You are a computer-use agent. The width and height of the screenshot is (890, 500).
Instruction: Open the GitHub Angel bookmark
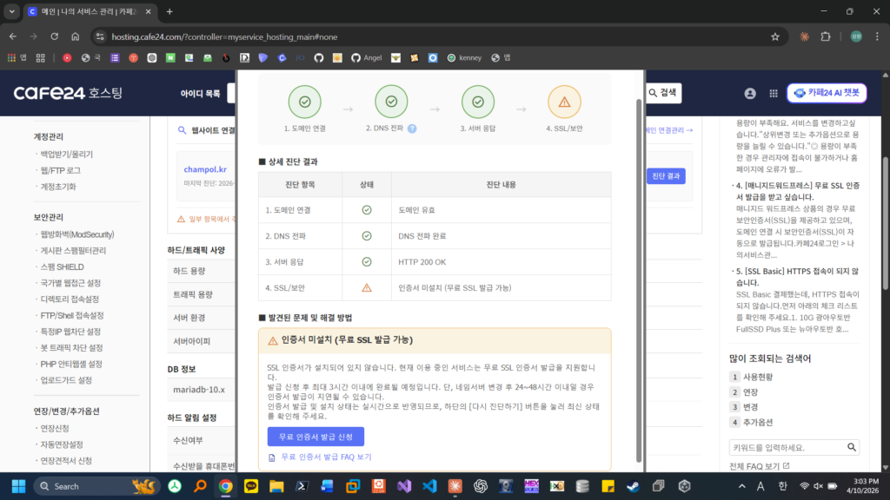coord(366,58)
